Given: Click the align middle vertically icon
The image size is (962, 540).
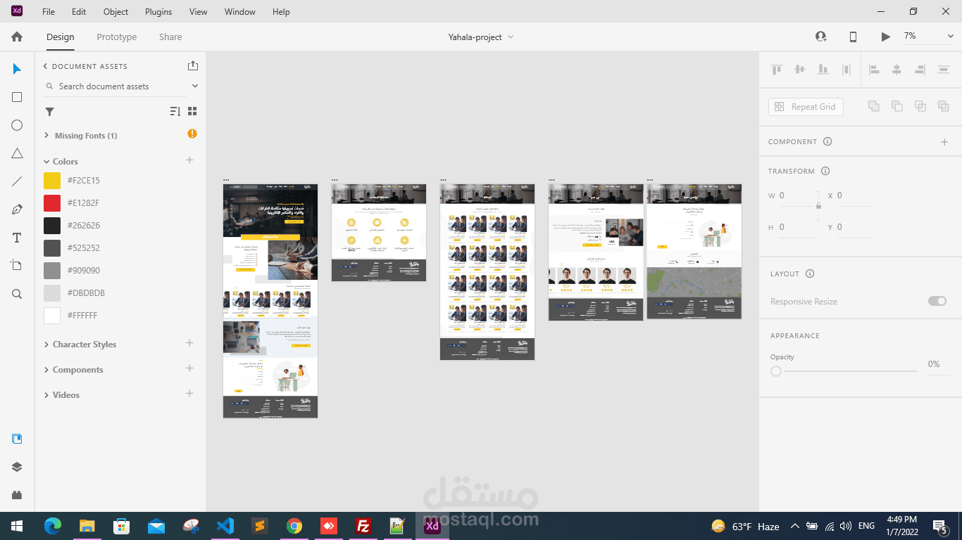Looking at the screenshot, I should [x=799, y=69].
